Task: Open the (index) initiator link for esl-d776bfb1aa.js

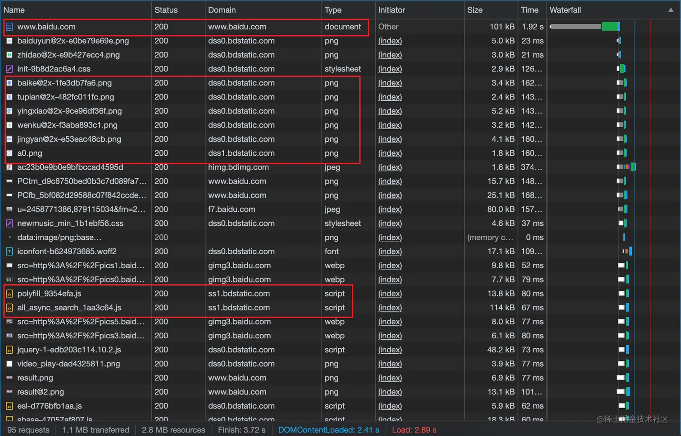Action: pos(390,406)
